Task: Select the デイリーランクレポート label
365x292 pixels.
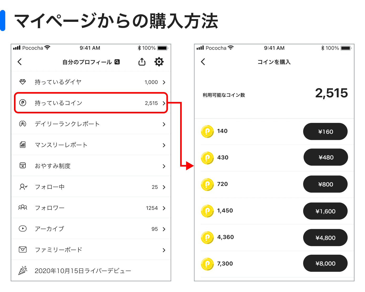Action: [x=67, y=124]
